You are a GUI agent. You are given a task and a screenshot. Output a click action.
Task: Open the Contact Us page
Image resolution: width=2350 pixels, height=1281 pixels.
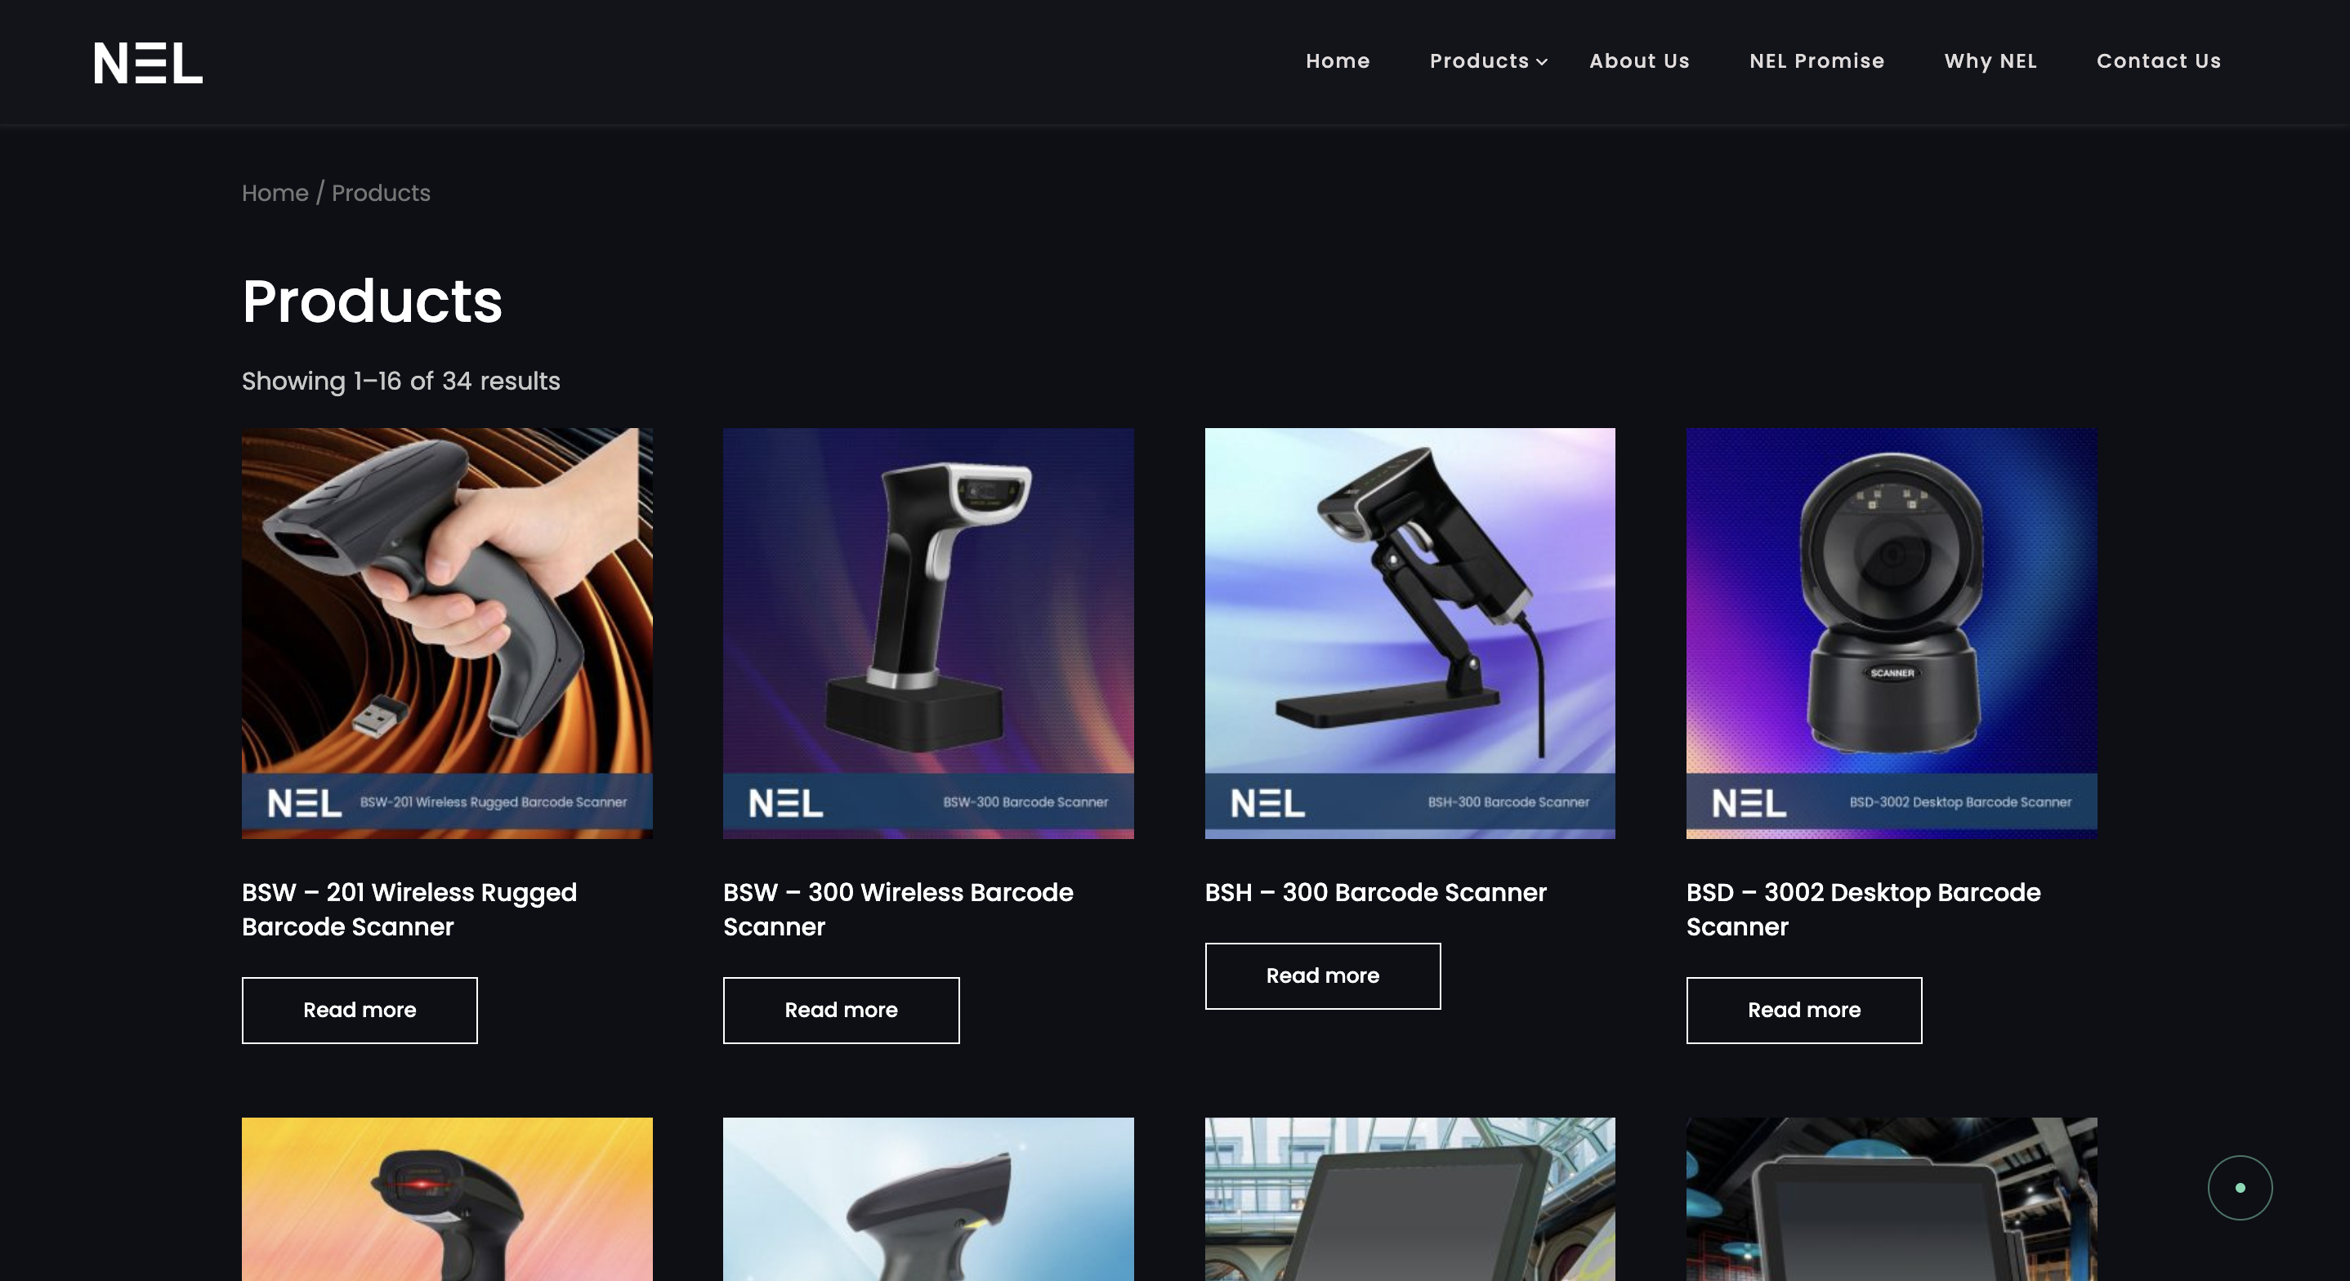click(2159, 61)
